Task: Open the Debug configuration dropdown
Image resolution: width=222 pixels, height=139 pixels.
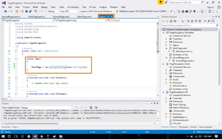Action: click(54, 11)
